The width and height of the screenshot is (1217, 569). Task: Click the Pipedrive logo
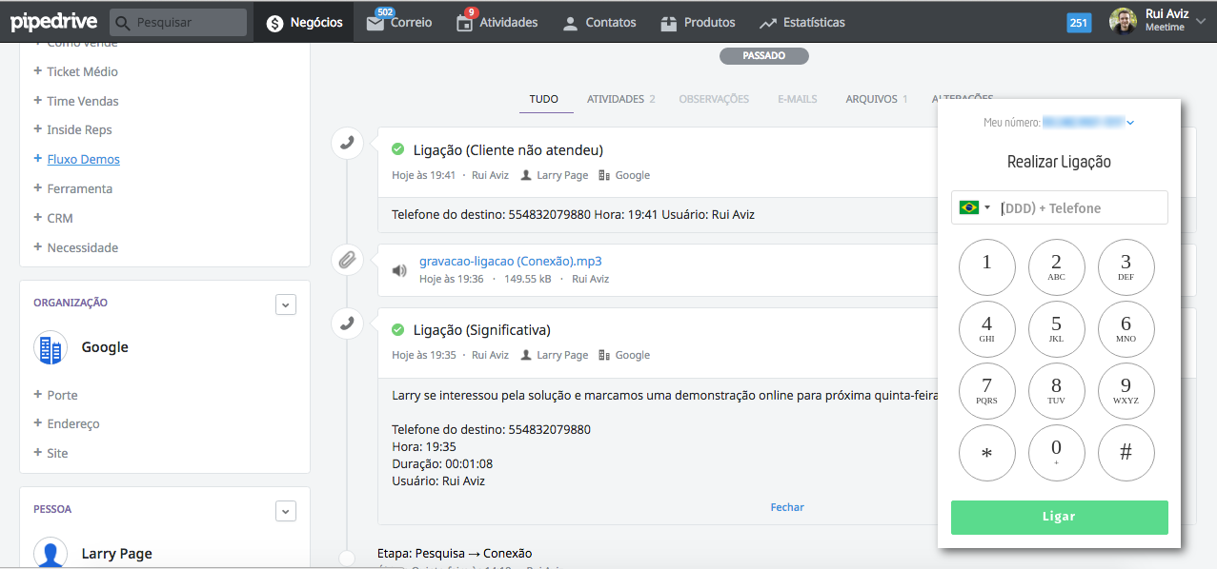(52, 22)
